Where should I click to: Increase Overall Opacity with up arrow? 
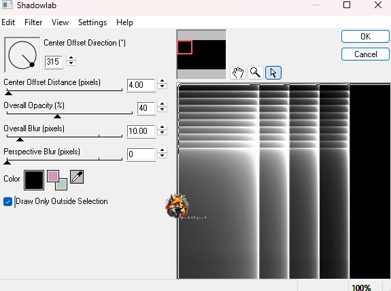tap(162, 104)
